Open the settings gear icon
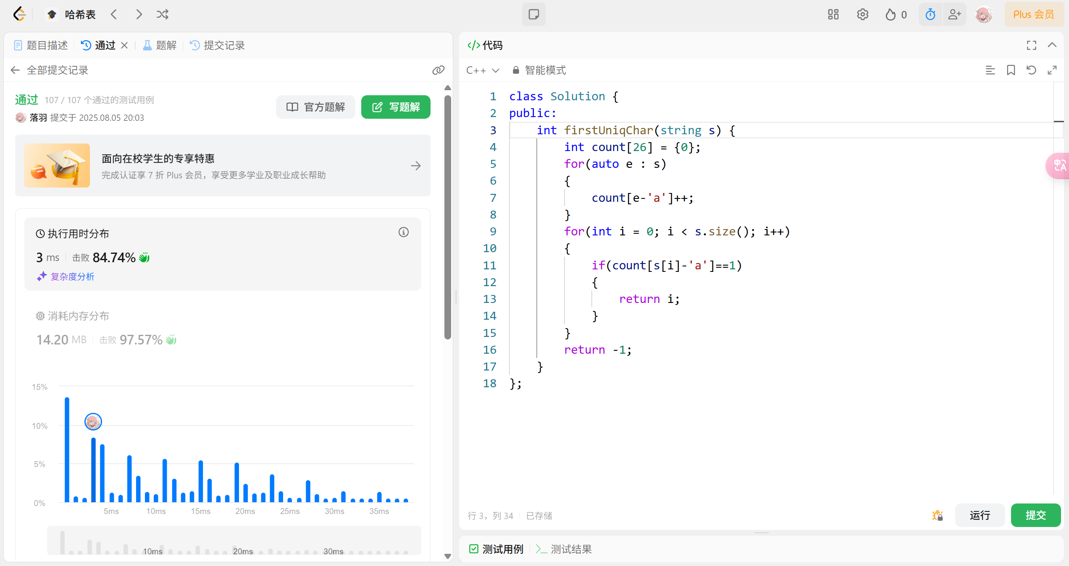The image size is (1069, 566). (x=862, y=15)
